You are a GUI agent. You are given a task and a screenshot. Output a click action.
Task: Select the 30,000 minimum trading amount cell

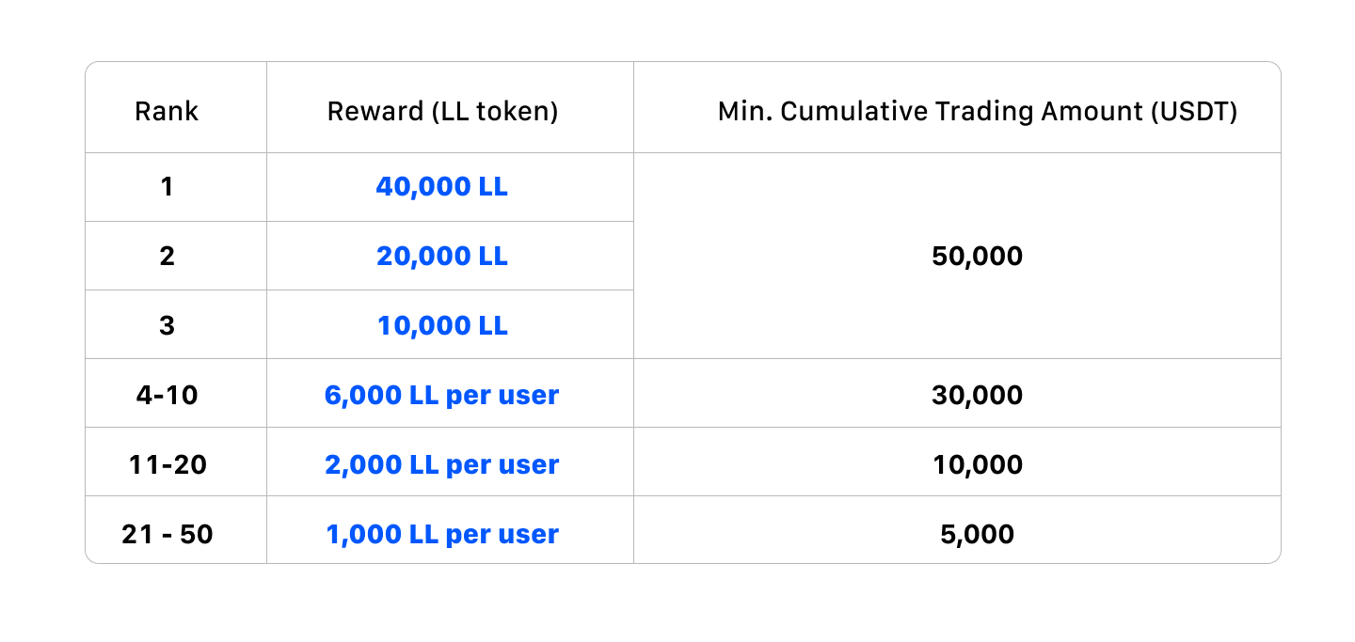tap(977, 395)
